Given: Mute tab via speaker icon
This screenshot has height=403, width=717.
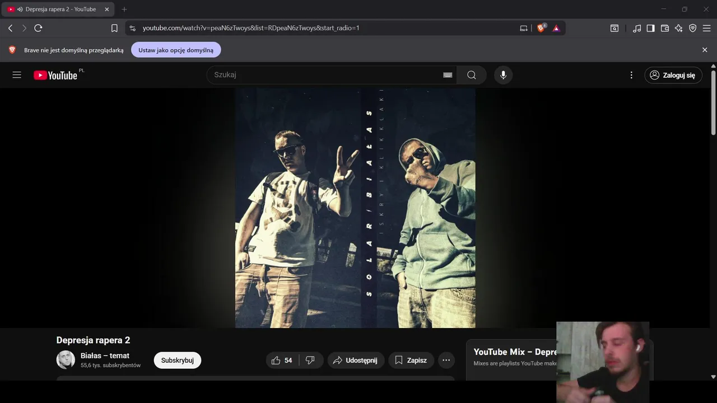Looking at the screenshot, I should [x=20, y=9].
